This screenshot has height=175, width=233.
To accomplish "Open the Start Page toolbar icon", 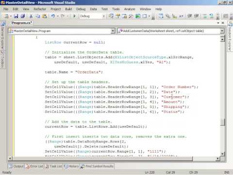I will pyautogui.click(x=138, y=16).
